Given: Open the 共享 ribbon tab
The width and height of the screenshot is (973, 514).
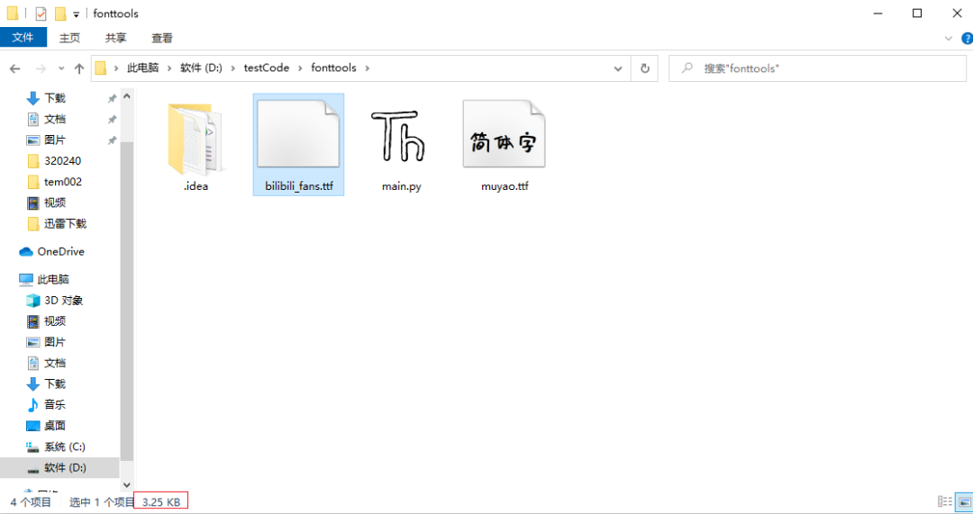Looking at the screenshot, I should coord(115,38).
